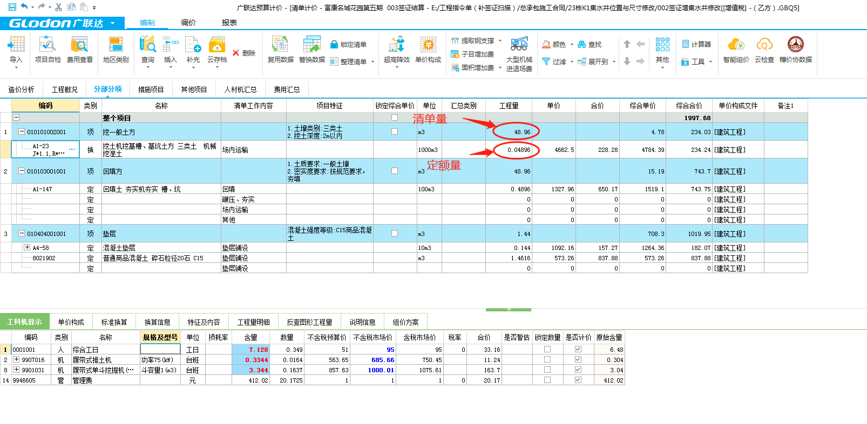867x424 pixels.
Task: Toggle 锁定综合单价 checkbox for 整个项目 row
Action: [x=395, y=117]
